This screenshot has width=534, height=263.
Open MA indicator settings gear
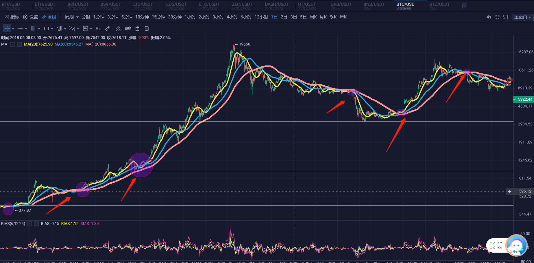[x=12, y=44]
